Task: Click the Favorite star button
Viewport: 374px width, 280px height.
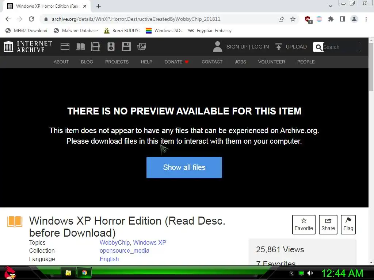Action: coord(304,225)
